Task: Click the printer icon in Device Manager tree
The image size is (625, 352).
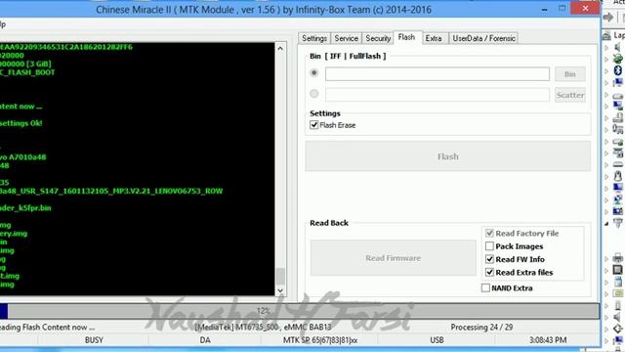Action: point(618,258)
